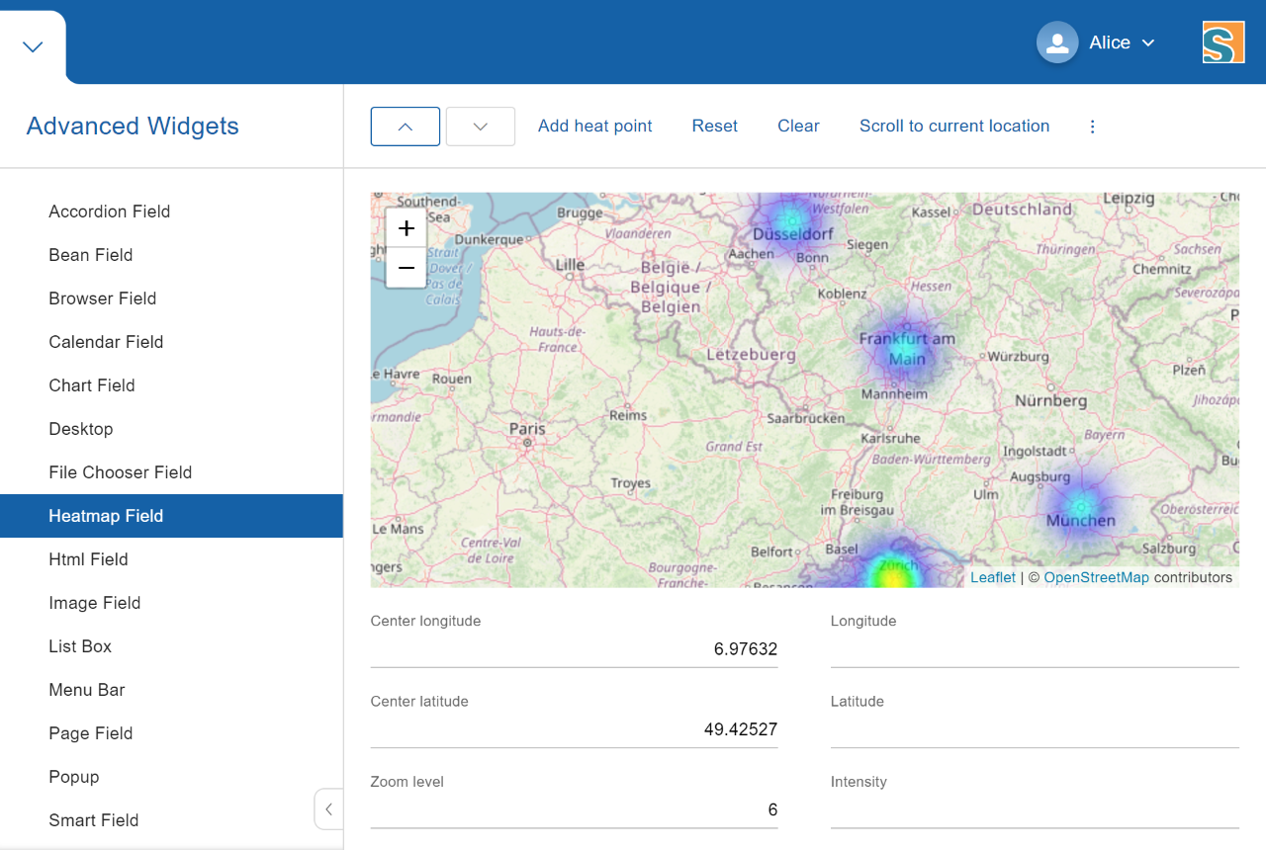Viewport: 1266px width, 850px height.
Task: Click the down-chevron navigation button
Action: [481, 127]
